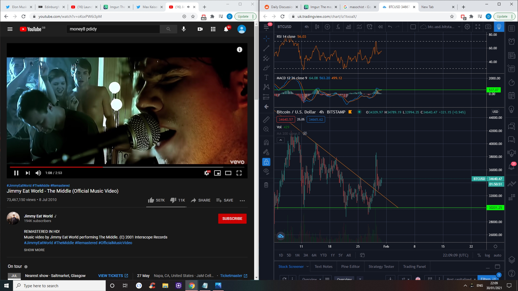The image size is (518, 291).
Task: Toggle YouTube theater mode
Action: (x=228, y=173)
